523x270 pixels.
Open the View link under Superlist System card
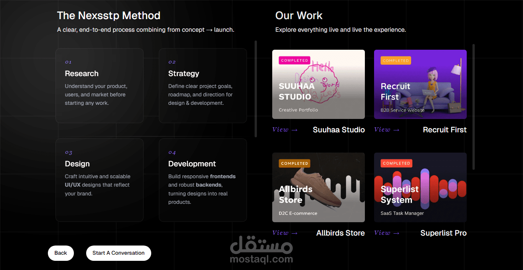(387, 233)
